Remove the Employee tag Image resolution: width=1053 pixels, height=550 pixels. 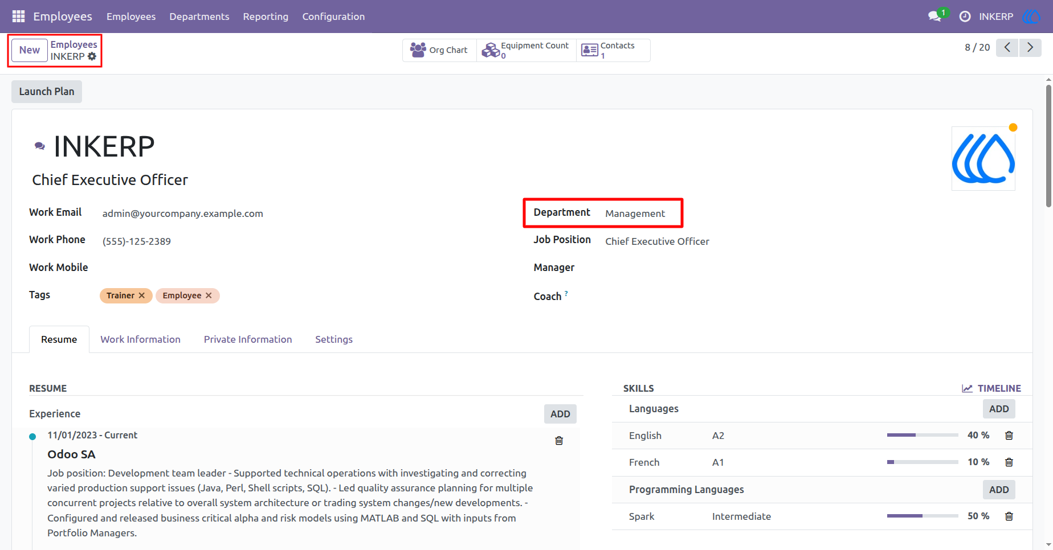(x=209, y=295)
